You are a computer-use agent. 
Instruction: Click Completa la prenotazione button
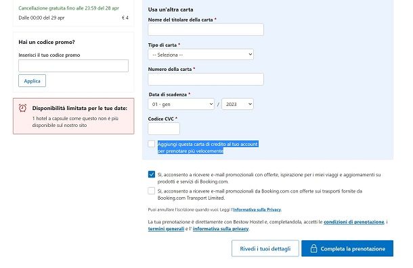[x=347, y=248]
